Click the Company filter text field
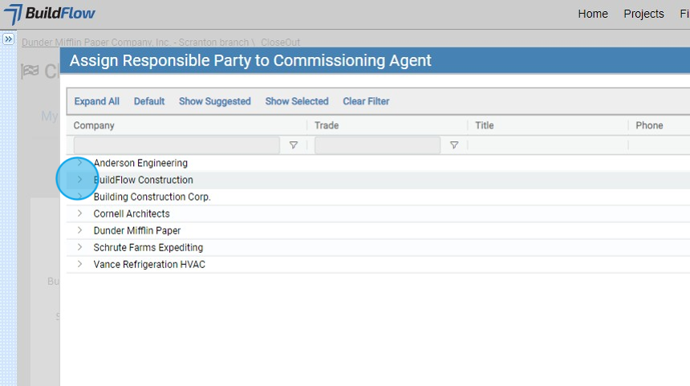This screenshot has height=386, width=690. (x=177, y=145)
